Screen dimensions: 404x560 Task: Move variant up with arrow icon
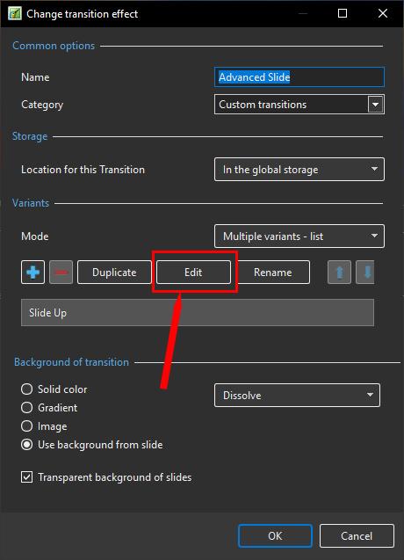[339, 273]
